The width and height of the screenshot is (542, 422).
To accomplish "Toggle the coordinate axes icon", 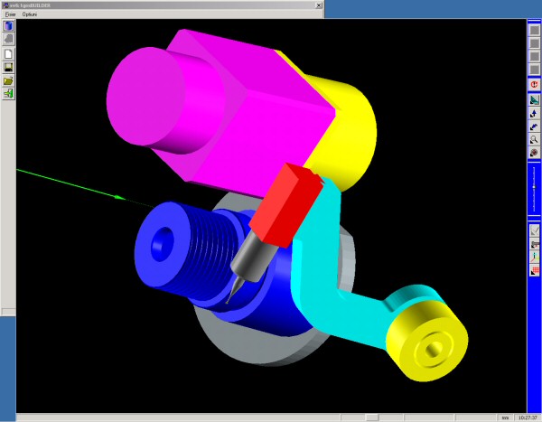I will [x=535, y=257].
